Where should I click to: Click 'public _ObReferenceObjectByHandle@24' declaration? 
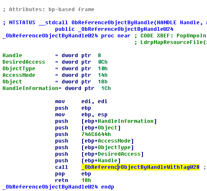coord(114,29)
